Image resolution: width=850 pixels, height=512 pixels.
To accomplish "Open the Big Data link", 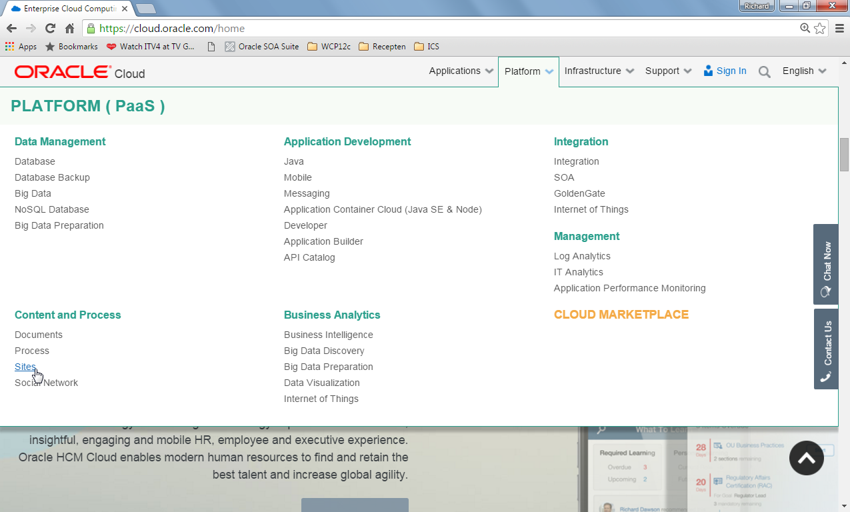I will point(33,193).
